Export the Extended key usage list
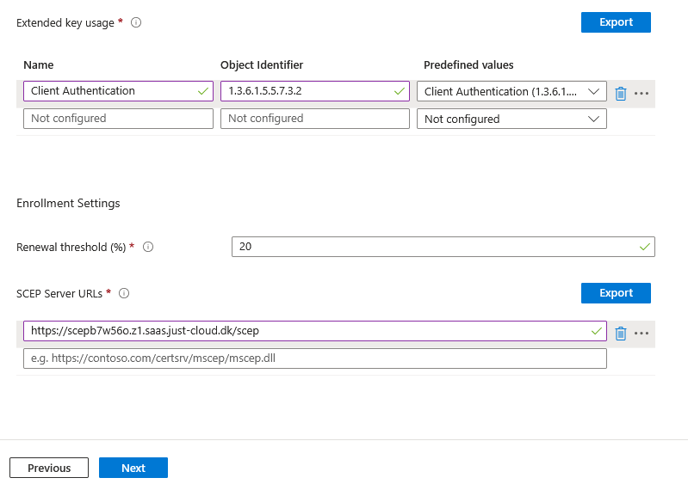Screen dimensions: 688x484 click(x=616, y=22)
